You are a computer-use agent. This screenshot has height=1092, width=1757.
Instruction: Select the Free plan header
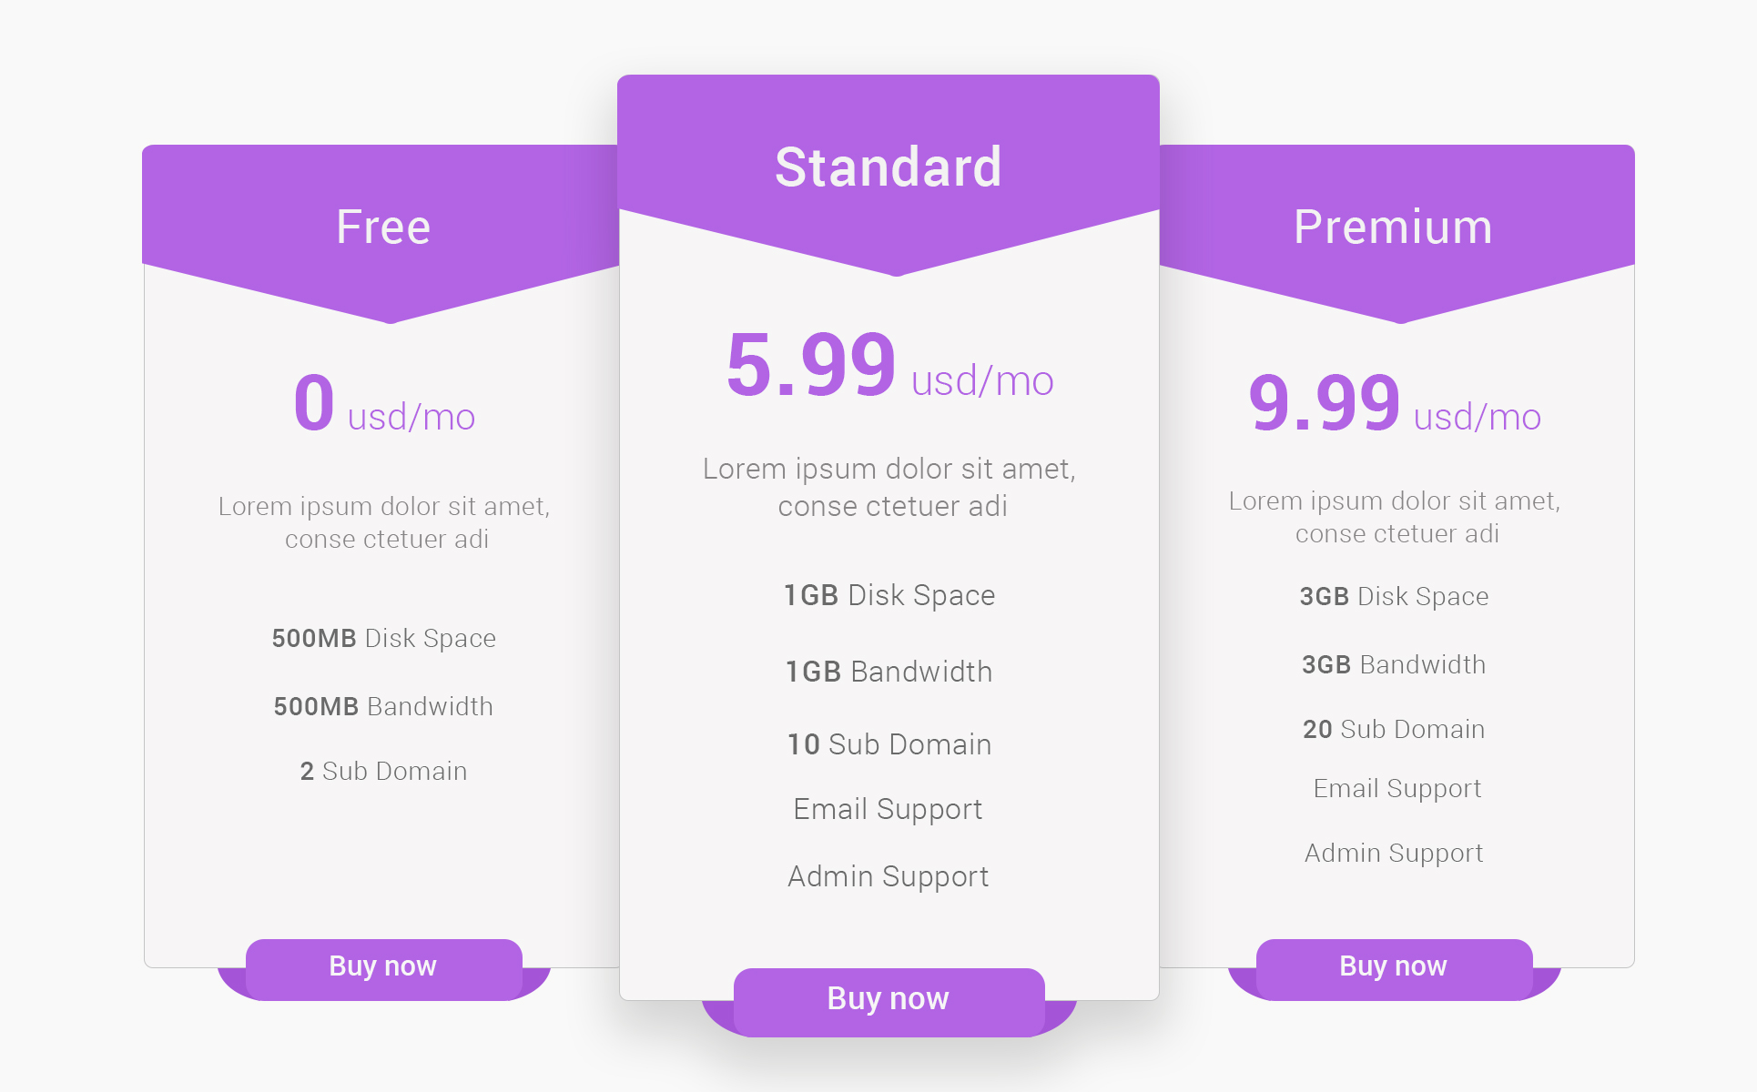coord(383,227)
